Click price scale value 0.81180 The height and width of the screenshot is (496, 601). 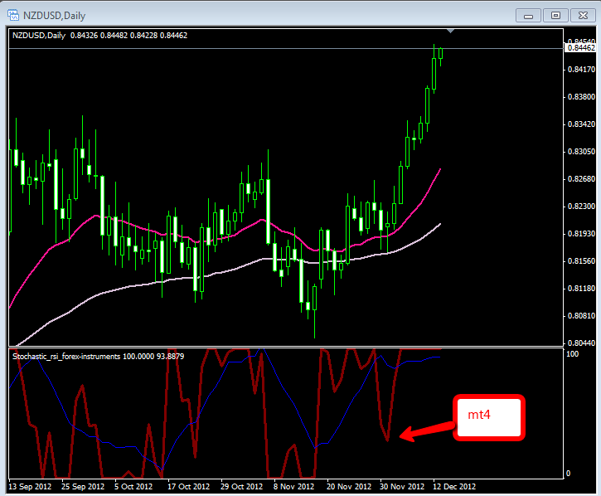pyautogui.click(x=581, y=289)
